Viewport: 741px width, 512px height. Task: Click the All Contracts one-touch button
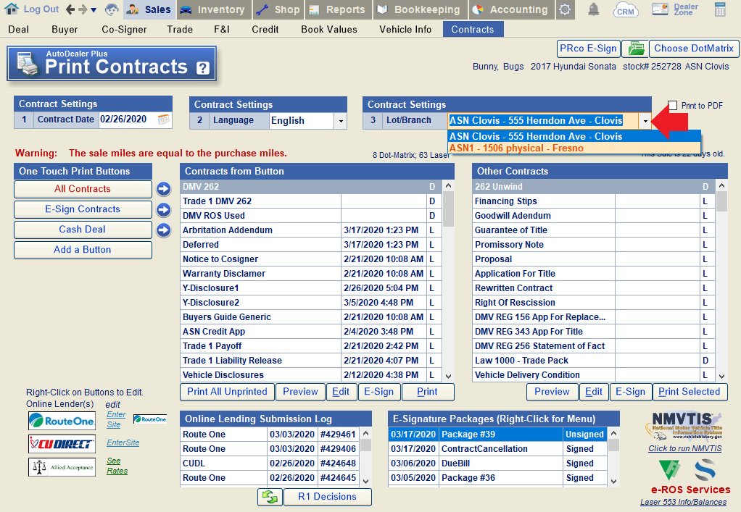pos(83,189)
